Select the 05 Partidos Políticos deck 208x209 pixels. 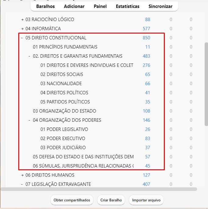tap(65, 102)
